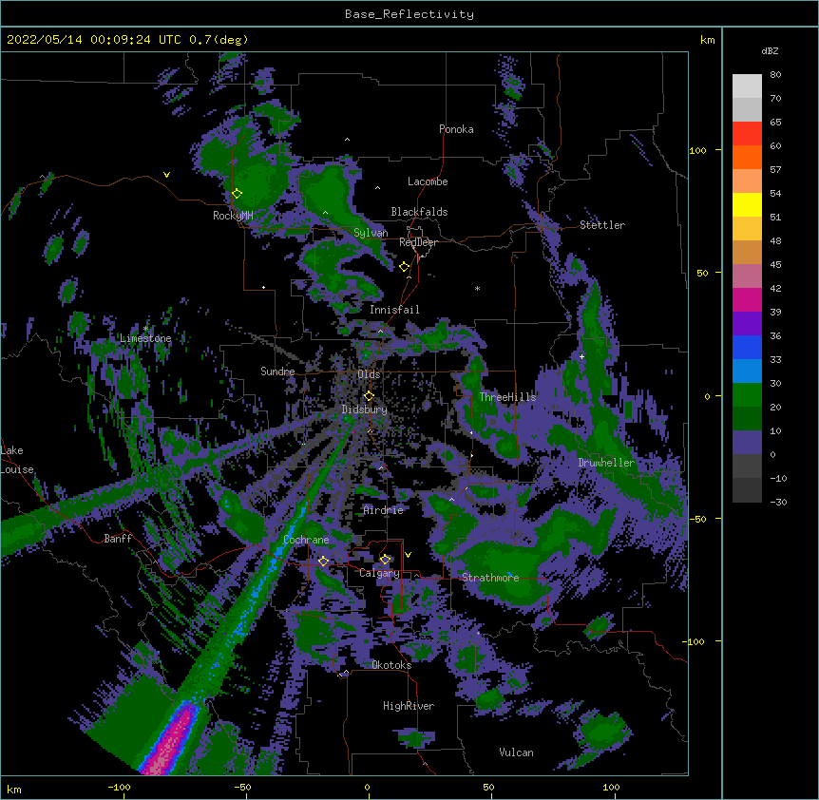The image size is (819, 800).
Task: Click the yellow site marker at Didsbury
Action: click(x=369, y=395)
